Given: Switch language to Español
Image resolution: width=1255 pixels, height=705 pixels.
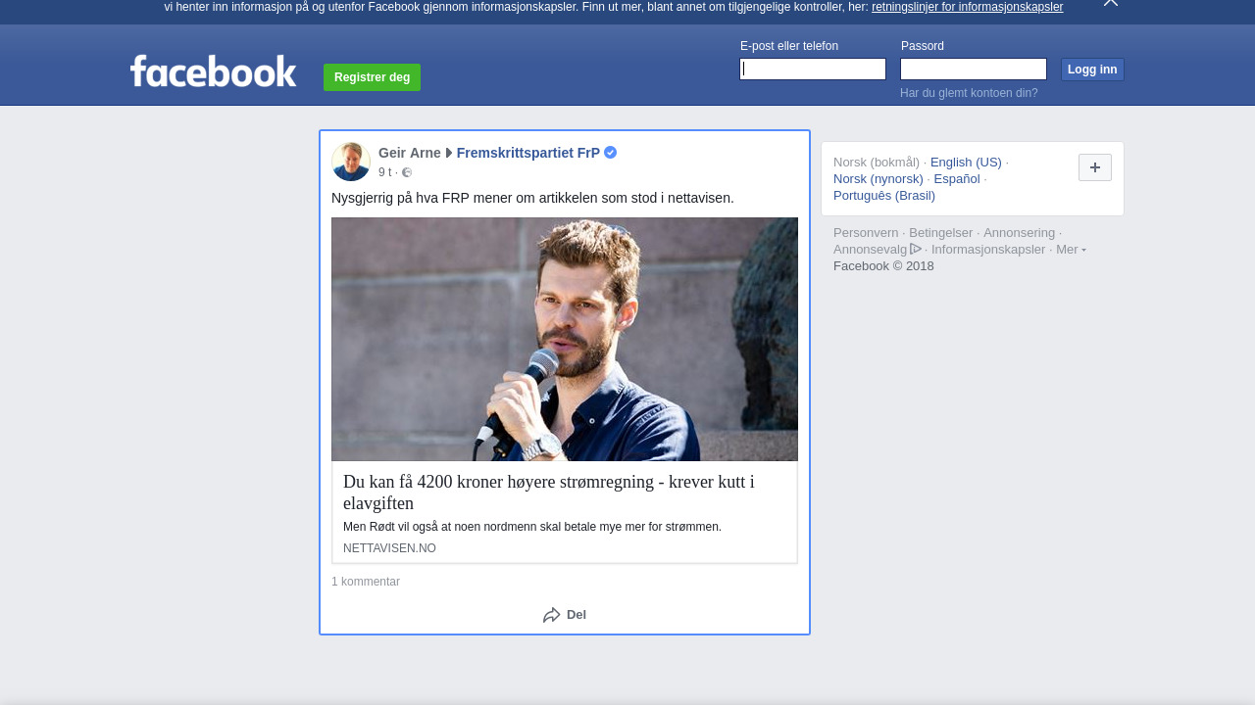Looking at the screenshot, I should click(x=957, y=179).
